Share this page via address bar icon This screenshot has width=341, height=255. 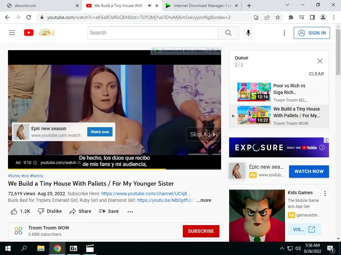click(x=267, y=17)
